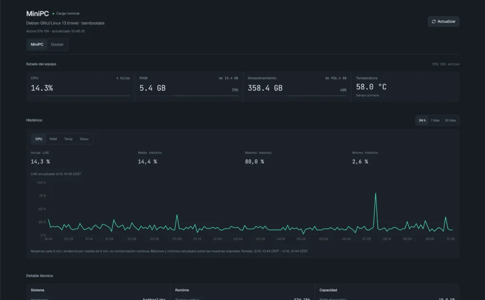
Task: Click the 00:29 spike in the chart
Action: click(177, 215)
